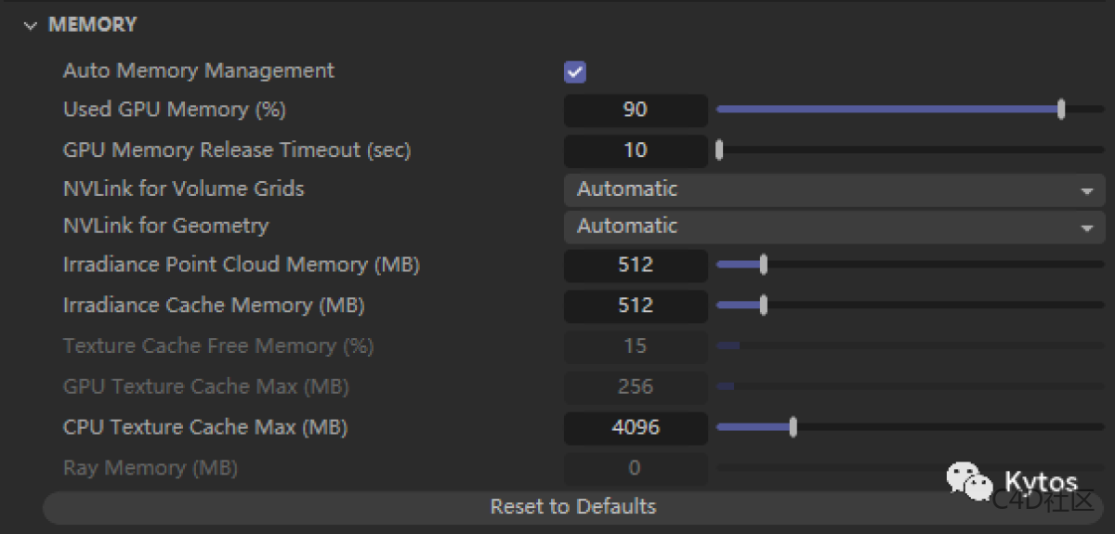Click the MEMORY section header label
1115x534 pixels.
tap(92, 25)
